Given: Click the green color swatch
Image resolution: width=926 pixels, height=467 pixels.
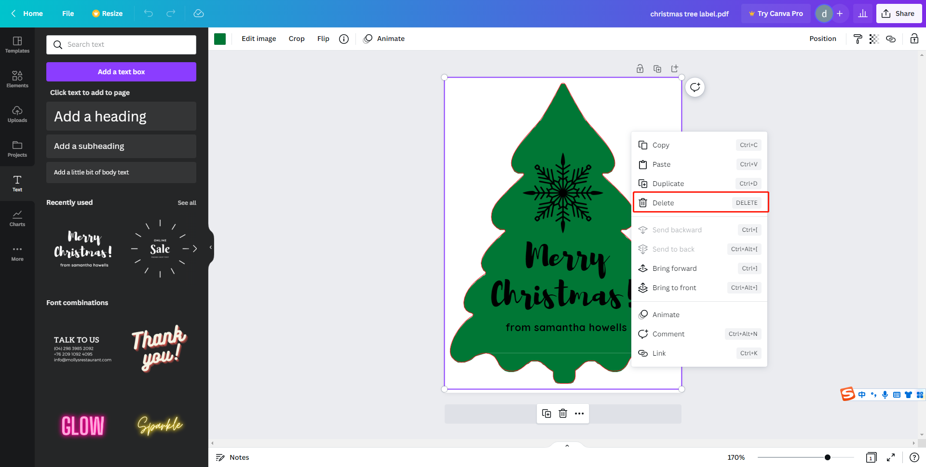Looking at the screenshot, I should (x=220, y=39).
